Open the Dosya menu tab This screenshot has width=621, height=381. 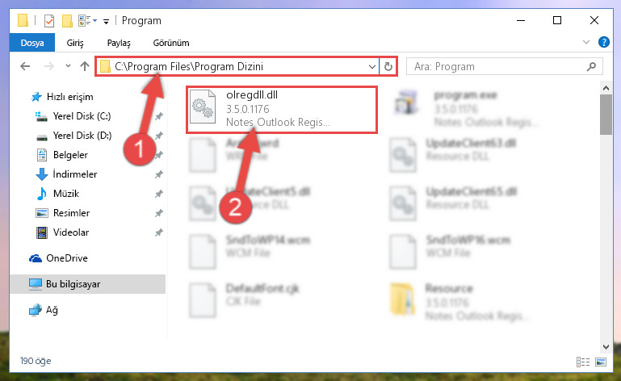(x=32, y=43)
